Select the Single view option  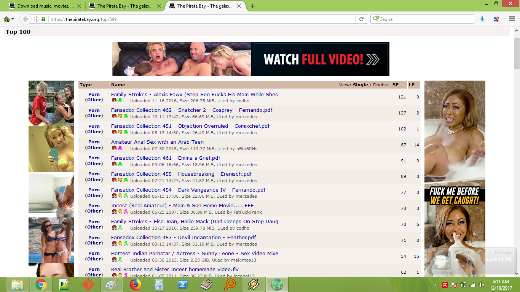(x=360, y=85)
